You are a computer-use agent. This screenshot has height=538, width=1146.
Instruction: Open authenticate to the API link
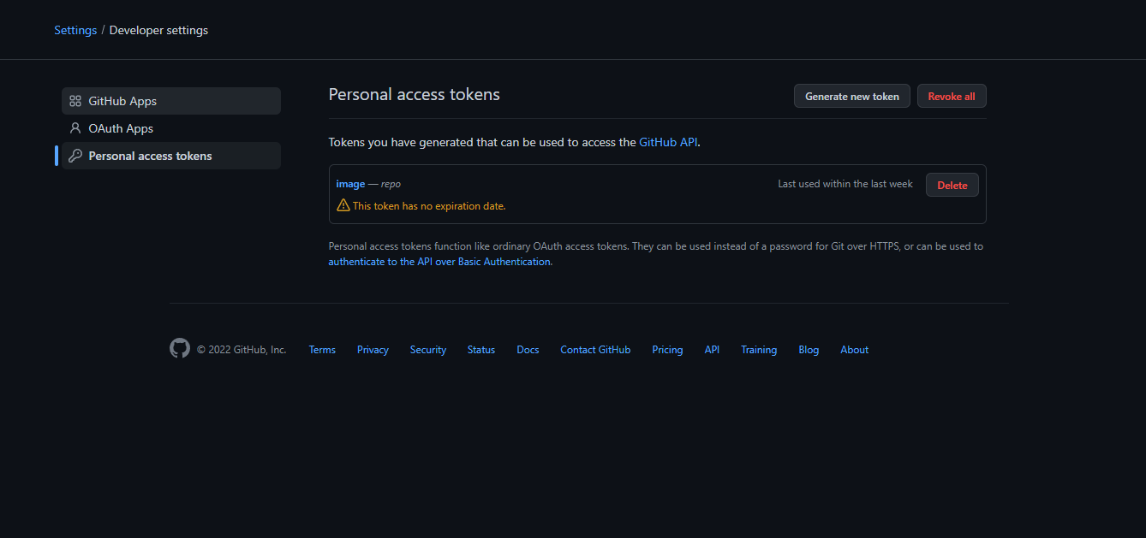pyautogui.click(x=439, y=262)
